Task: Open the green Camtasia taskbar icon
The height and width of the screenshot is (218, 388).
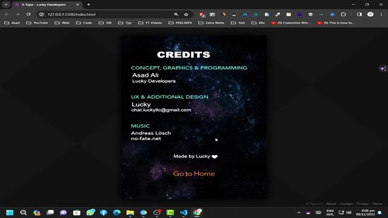Action: tap(170, 213)
